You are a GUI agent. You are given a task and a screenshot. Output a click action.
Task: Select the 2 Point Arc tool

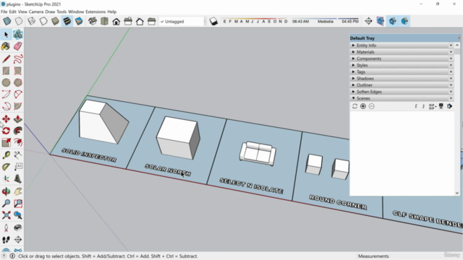click(x=17, y=95)
